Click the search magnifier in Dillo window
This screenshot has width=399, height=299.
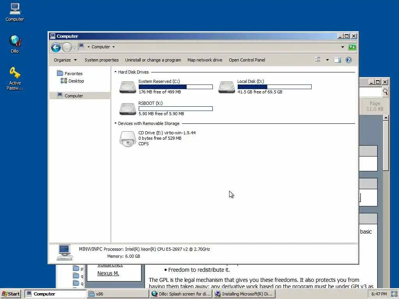pyautogui.click(x=385, y=91)
